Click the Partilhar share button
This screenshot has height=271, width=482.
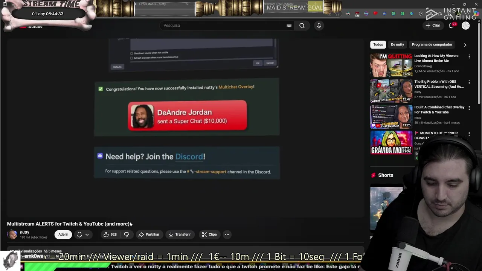149,234
